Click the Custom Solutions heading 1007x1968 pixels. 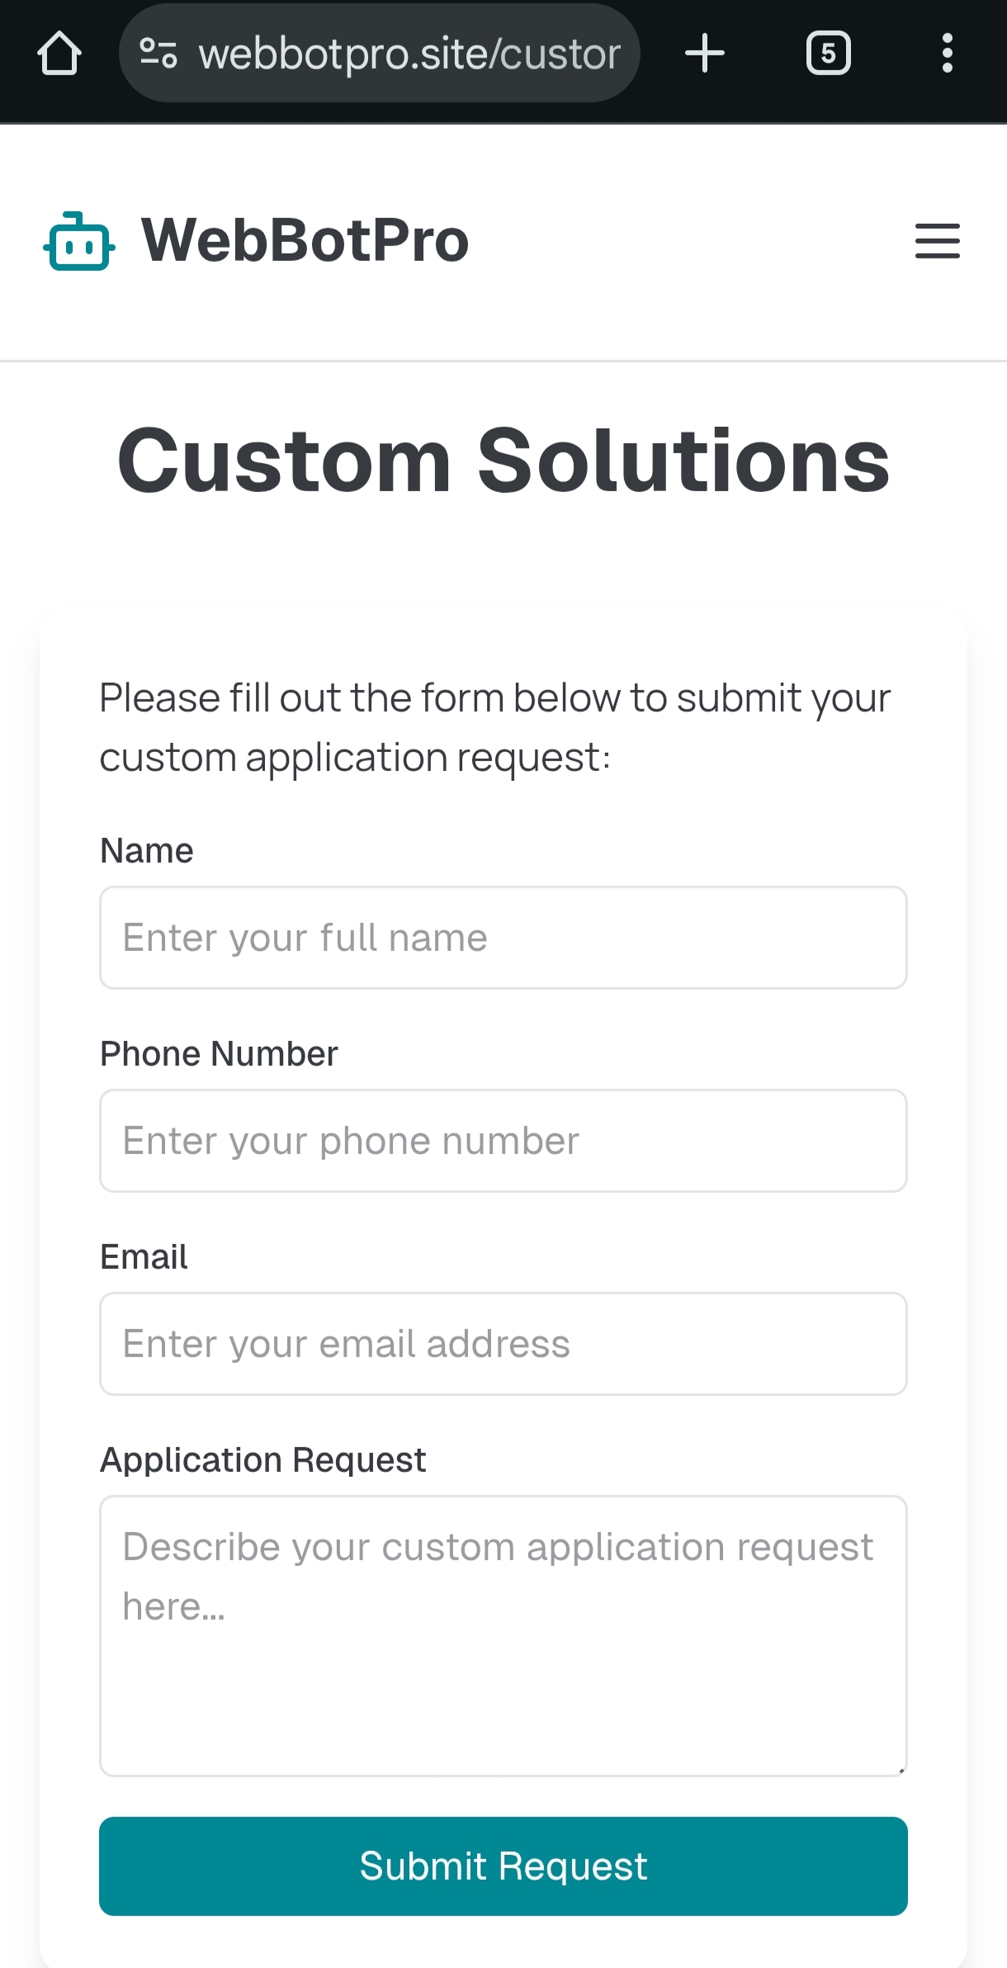coord(503,461)
